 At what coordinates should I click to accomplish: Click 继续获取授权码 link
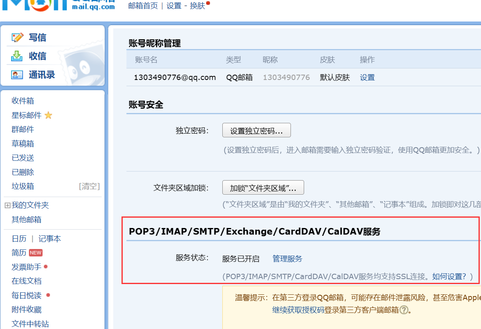(x=298, y=310)
